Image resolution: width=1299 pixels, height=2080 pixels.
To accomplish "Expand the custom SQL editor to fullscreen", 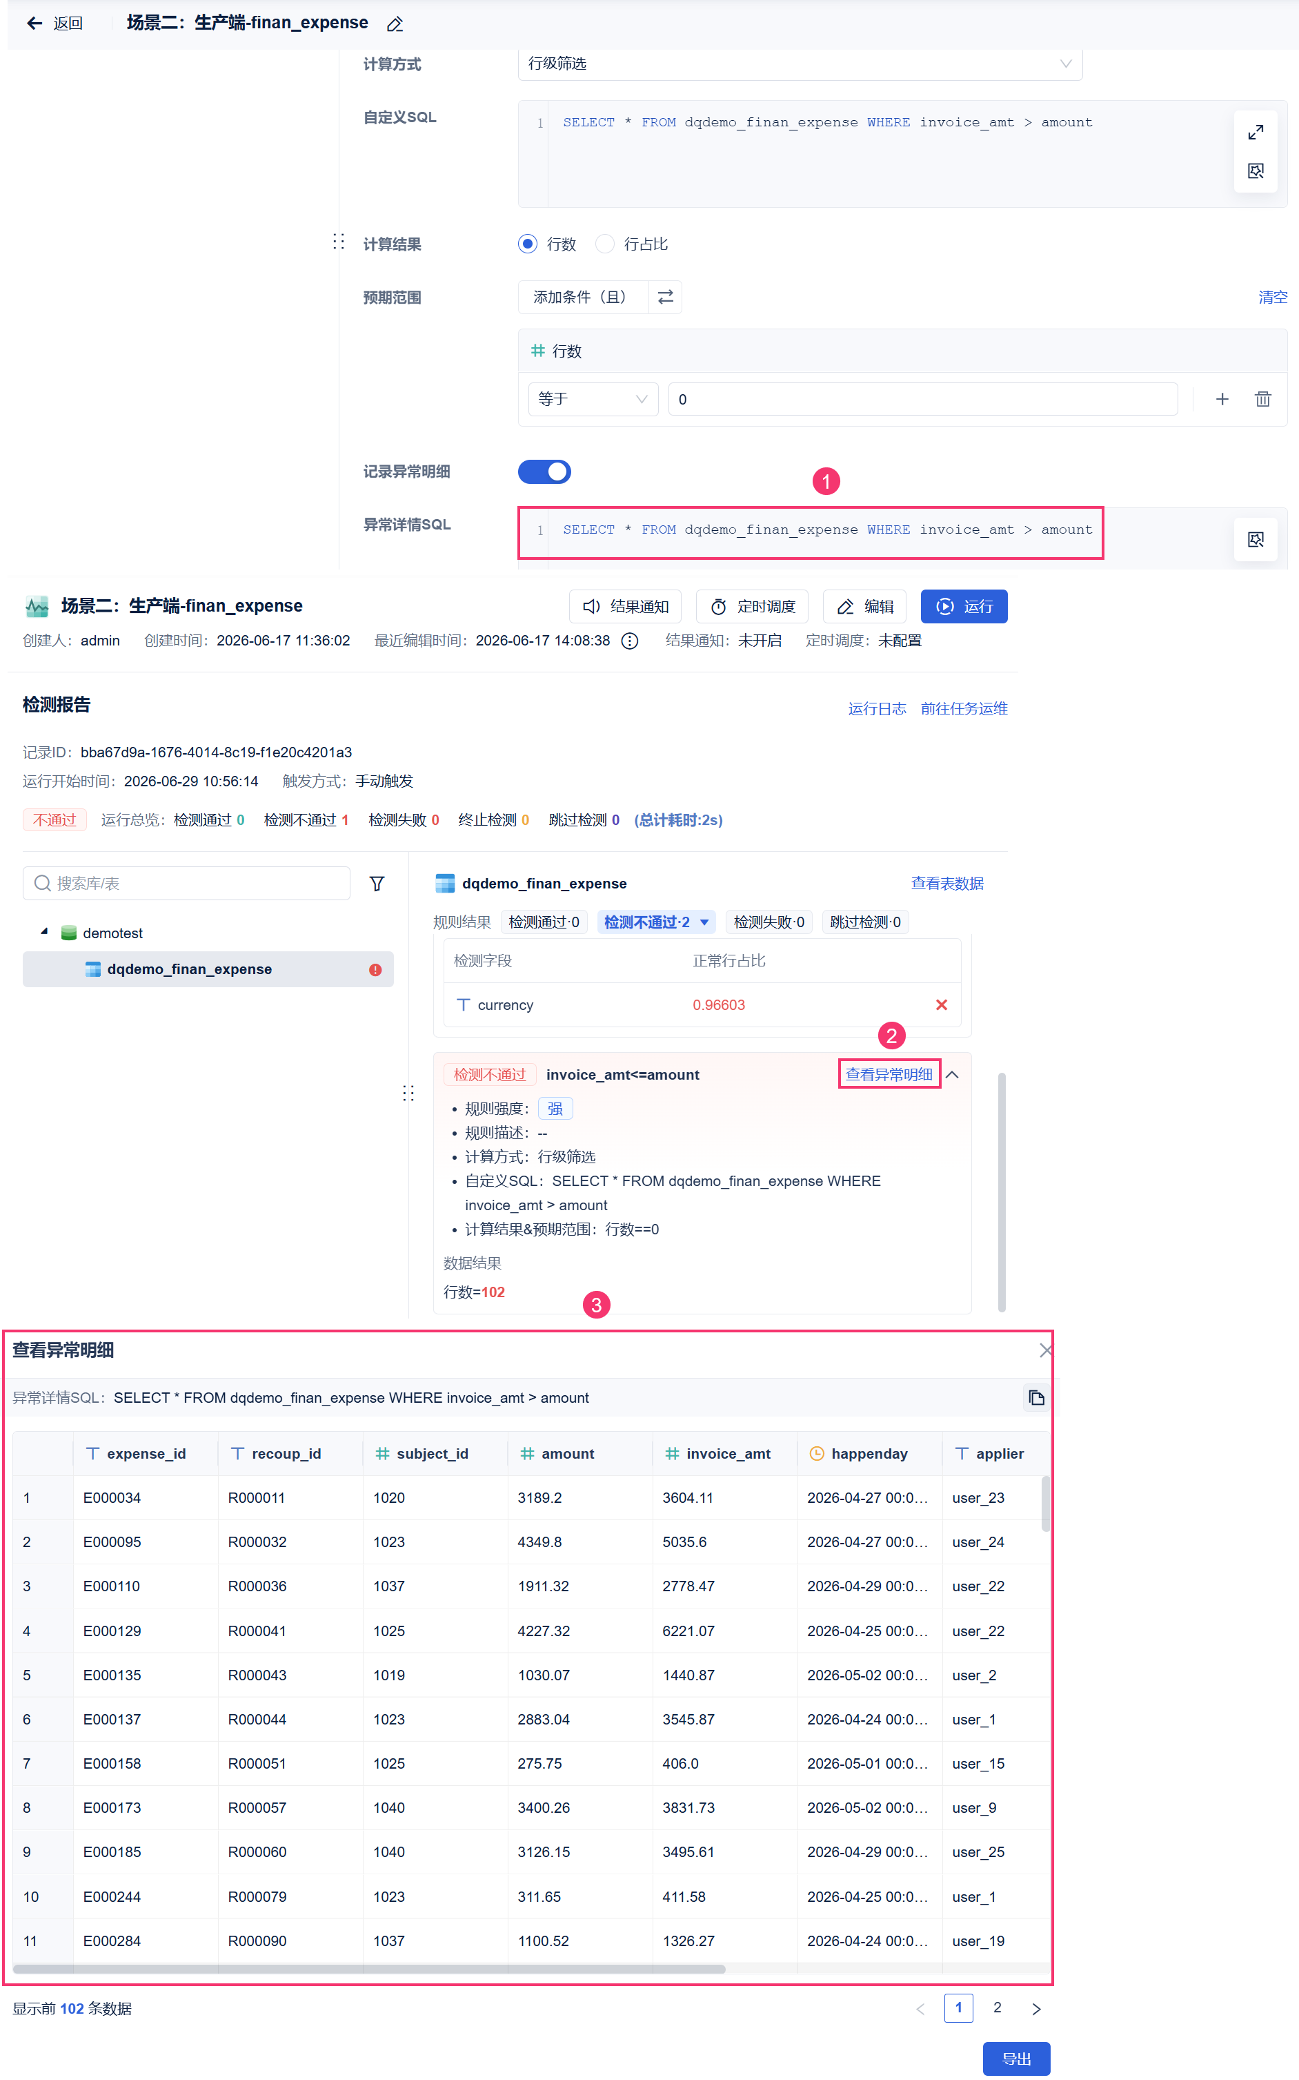I will pyautogui.click(x=1255, y=133).
